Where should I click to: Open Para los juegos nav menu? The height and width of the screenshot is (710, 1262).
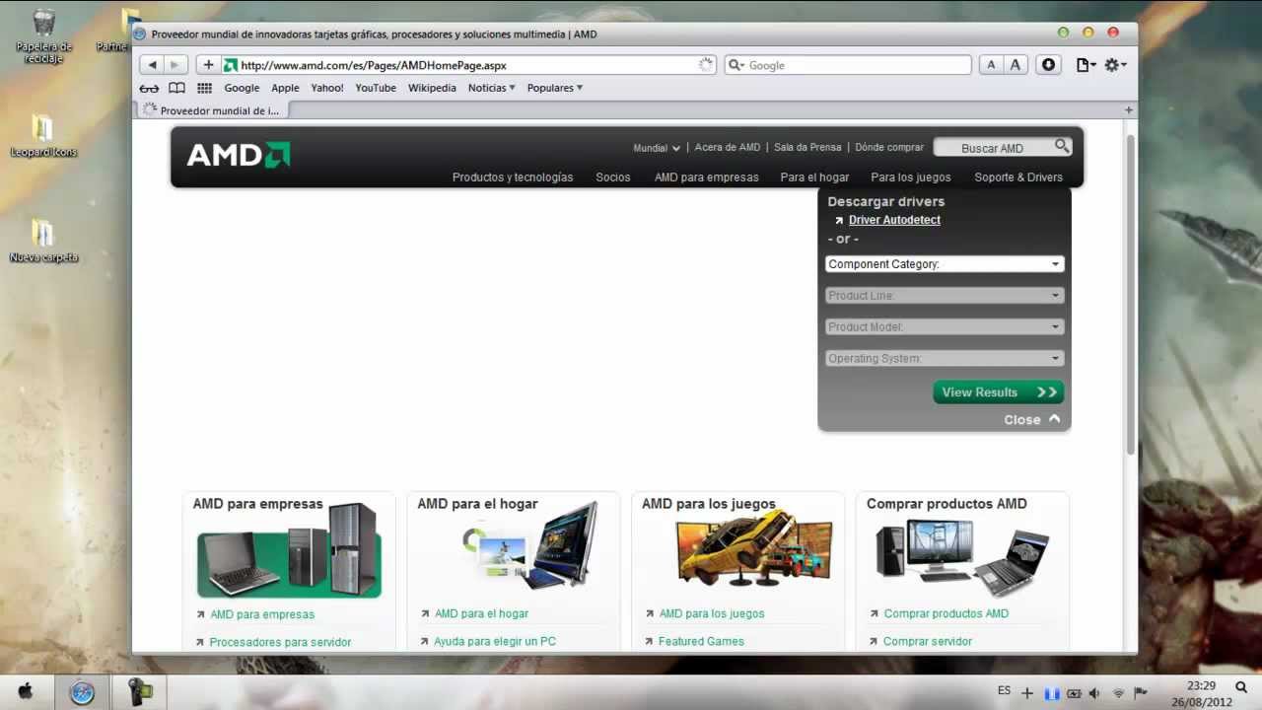click(x=911, y=177)
